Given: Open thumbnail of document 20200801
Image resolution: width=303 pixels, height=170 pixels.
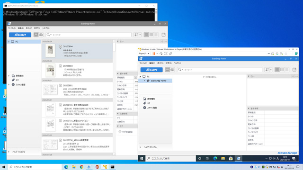Looking at the screenshot, I should pos(50,89).
